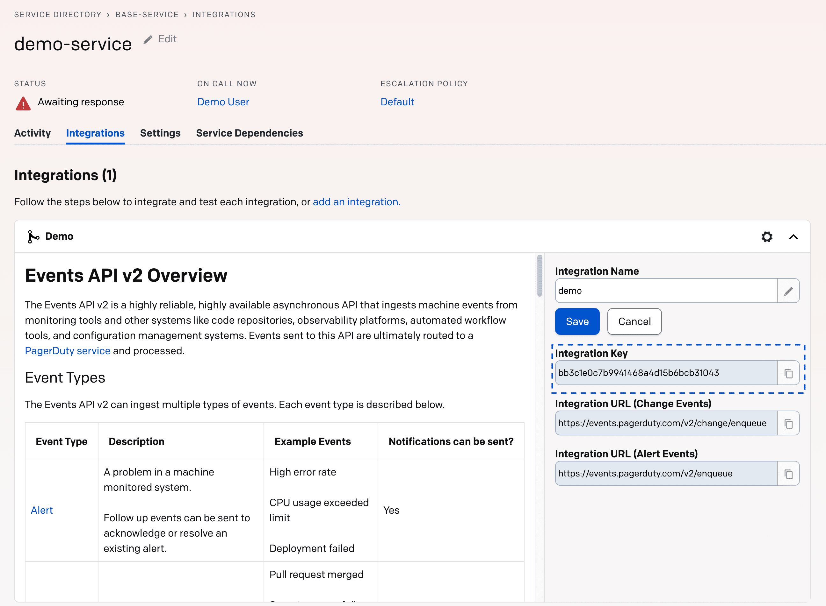Image resolution: width=826 pixels, height=606 pixels.
Task: Click the add an integration link
Action: [357, 202]
